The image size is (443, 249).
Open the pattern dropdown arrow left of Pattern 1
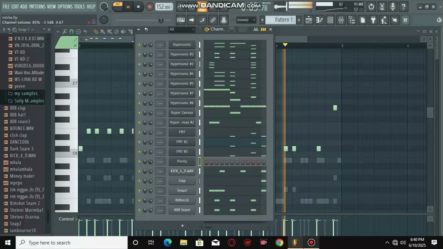(x=262, y=20)
